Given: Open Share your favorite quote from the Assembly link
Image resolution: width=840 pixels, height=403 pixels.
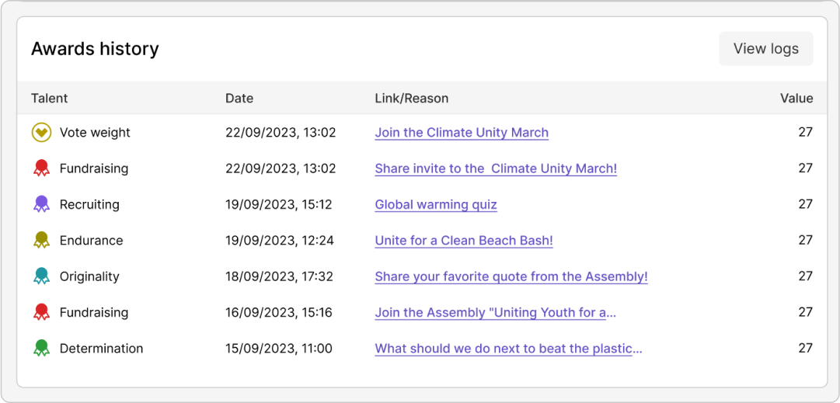Looking at the screenshot, I should [511, 276].
